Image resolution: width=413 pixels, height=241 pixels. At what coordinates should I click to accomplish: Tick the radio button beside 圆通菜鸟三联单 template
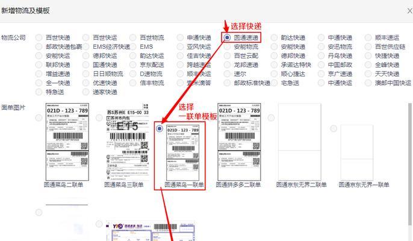click(x=99, y=117)
